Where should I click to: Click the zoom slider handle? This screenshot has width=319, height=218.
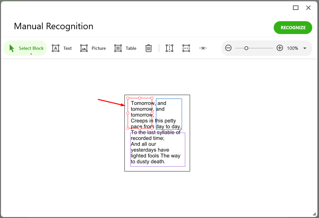tap(246, 48)
